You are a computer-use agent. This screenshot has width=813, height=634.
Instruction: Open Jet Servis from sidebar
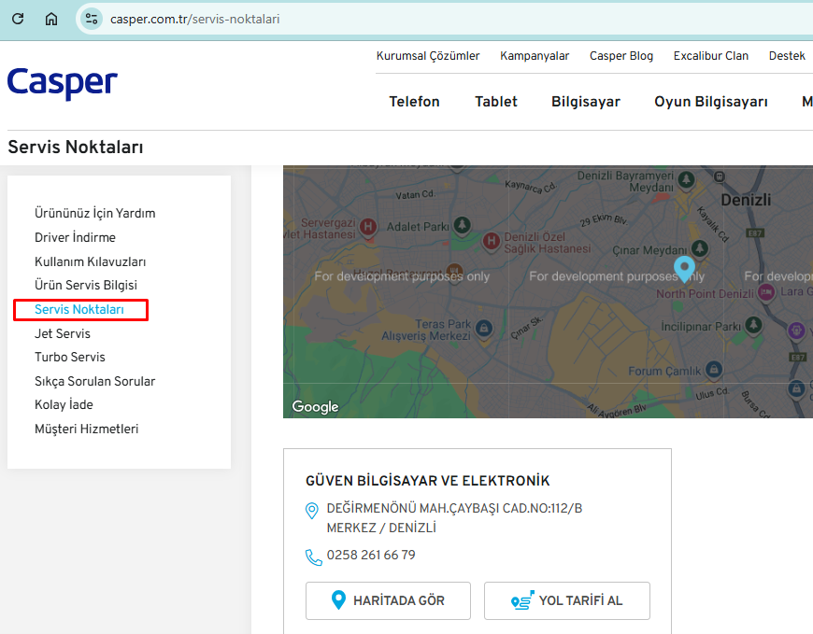click(x=63, y=333)
